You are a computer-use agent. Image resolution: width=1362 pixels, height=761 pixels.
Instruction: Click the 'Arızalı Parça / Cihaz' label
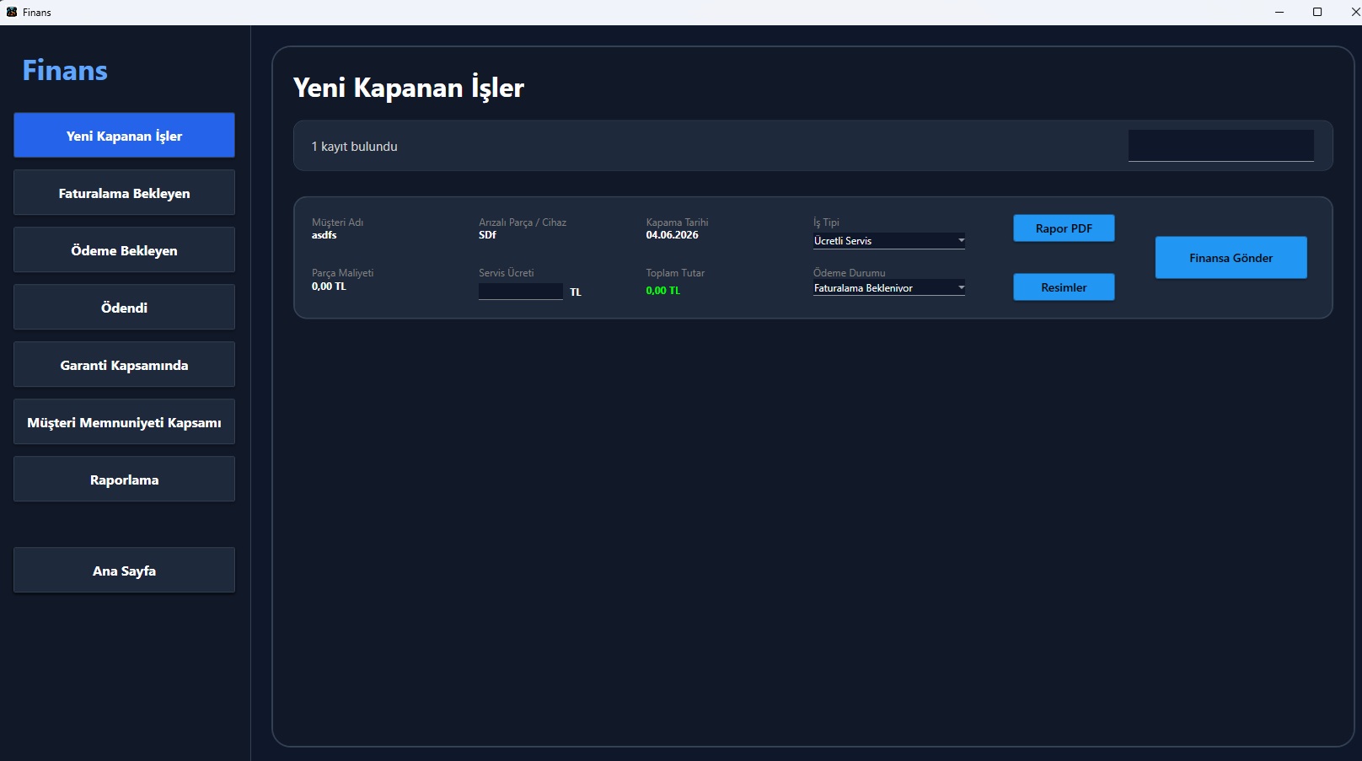(x=523, y=222)
